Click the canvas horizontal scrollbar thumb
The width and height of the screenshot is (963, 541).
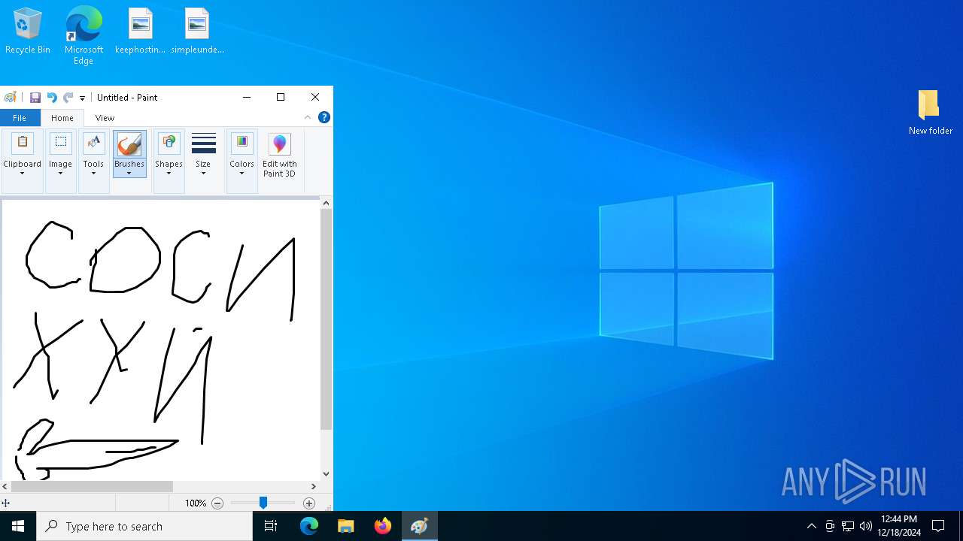(91, 487)
